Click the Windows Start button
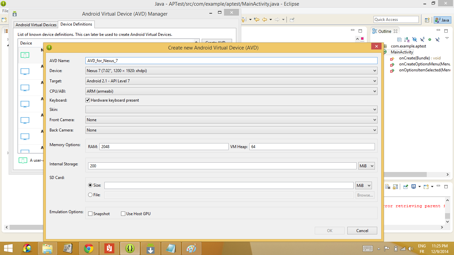This screenshot has height=255, width=454. [x=8, y=248]
